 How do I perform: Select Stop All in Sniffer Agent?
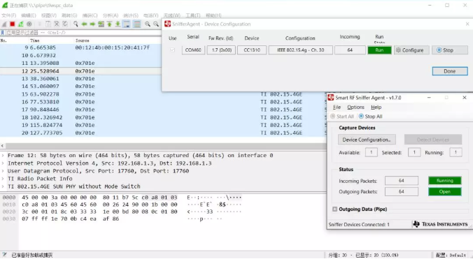tap(370, 117)
